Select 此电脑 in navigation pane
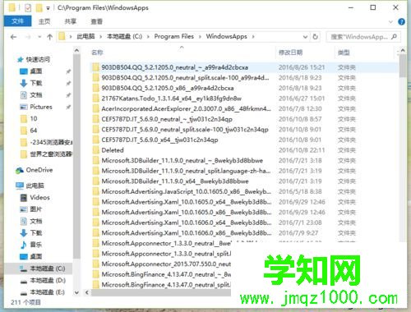 (35, 186)
